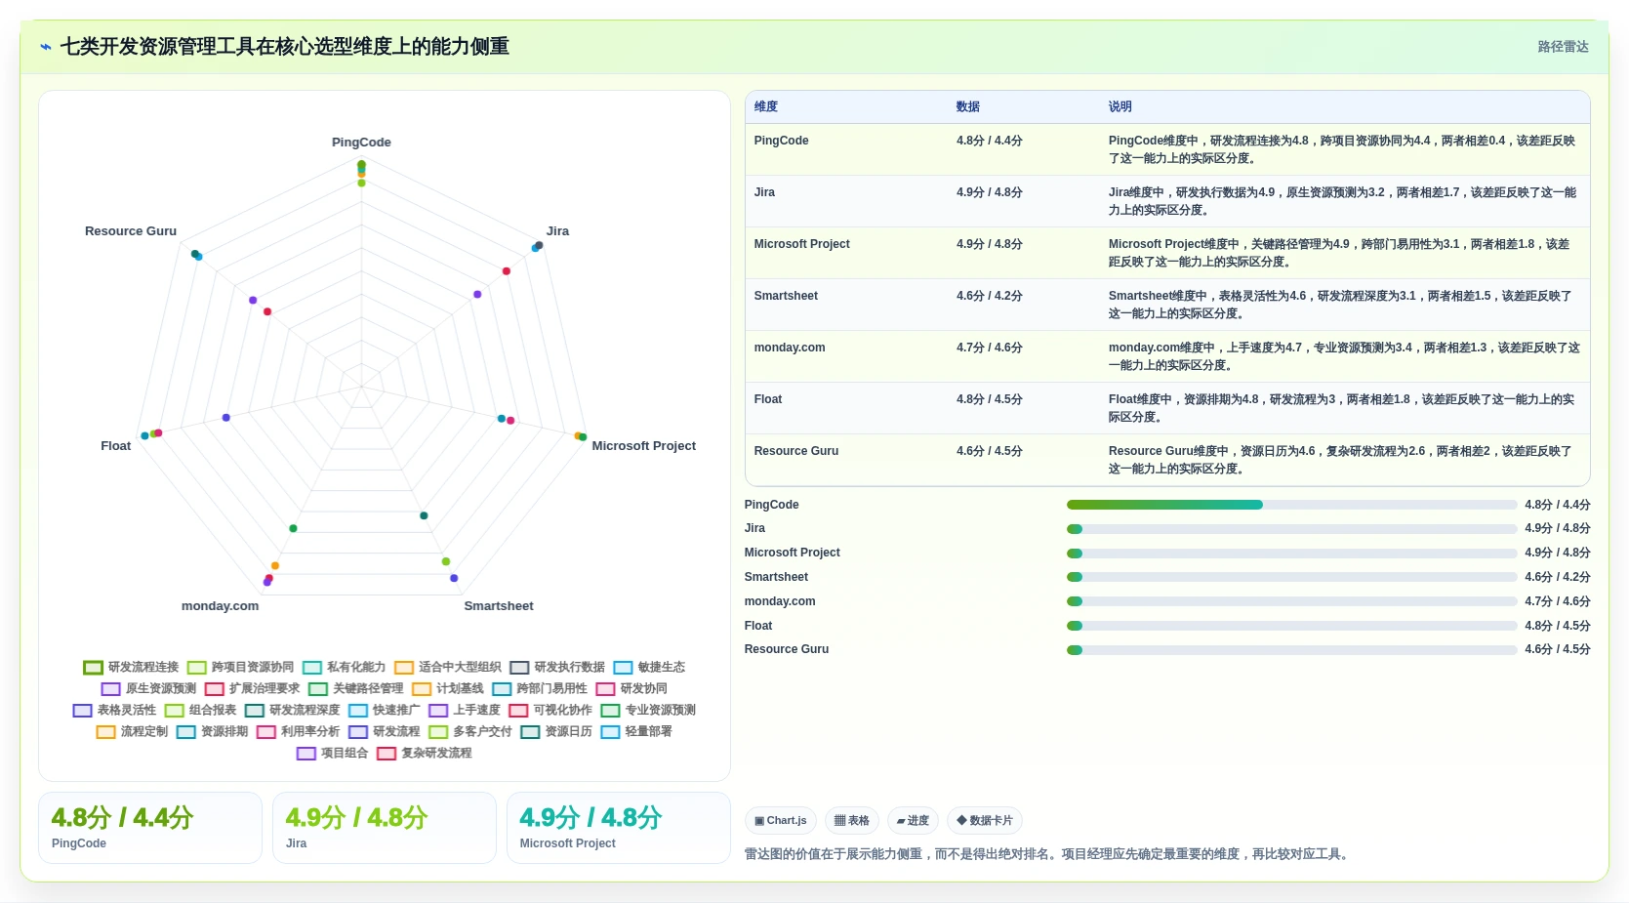
Task: Click the monday.com radar axis label
Action: click(221, 606)
